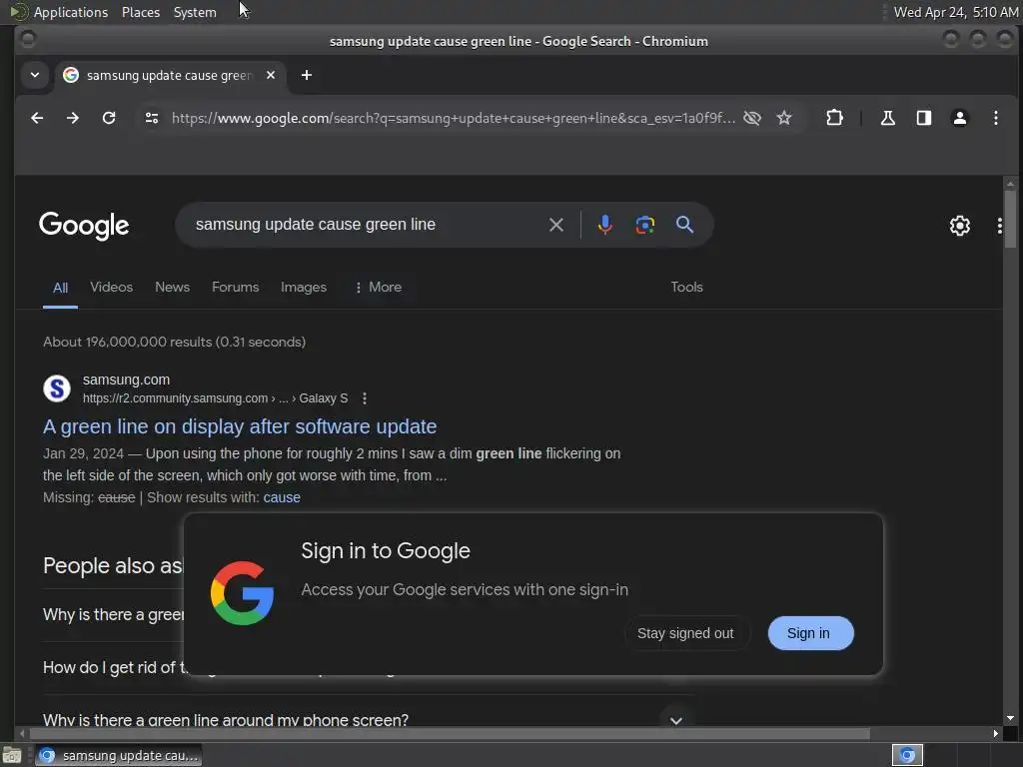1023x767 pixels.
Task: Open search Tools
Action: 687,287
